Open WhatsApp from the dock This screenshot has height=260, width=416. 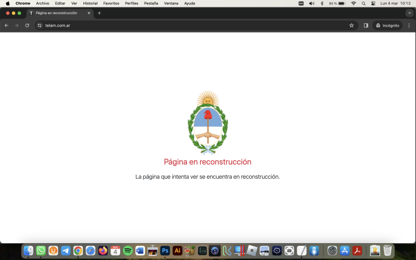point(41,250)
